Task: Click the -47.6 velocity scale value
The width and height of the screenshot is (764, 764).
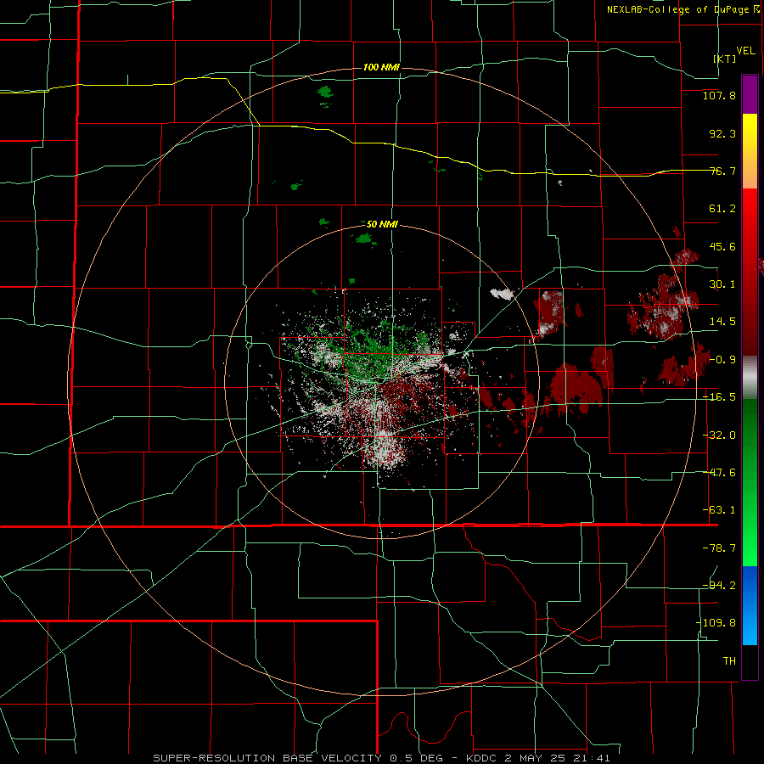Action: click(x=719, y=473)
